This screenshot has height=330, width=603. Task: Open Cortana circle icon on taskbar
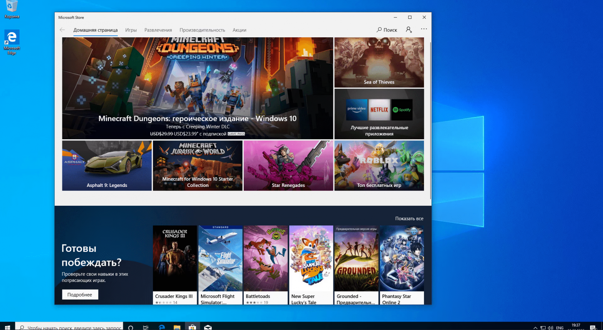click(131, 327)
